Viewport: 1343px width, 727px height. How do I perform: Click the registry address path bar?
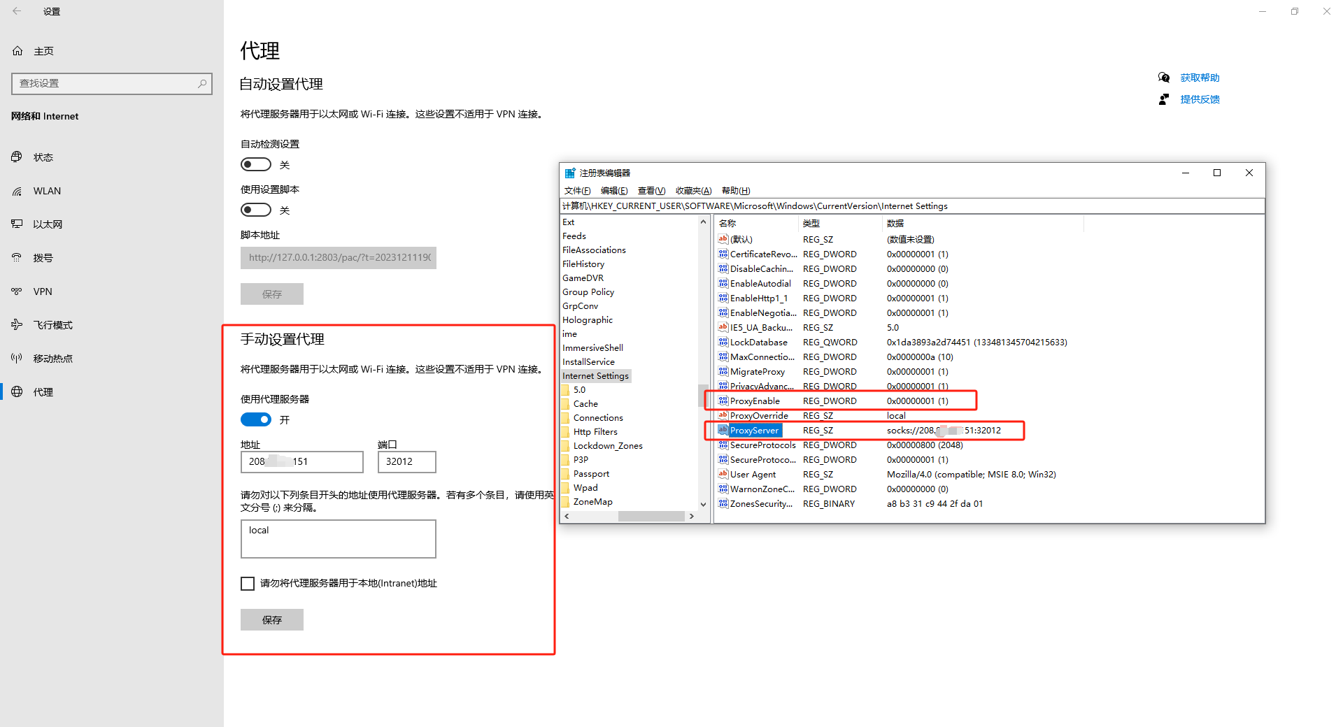(912, 206)
